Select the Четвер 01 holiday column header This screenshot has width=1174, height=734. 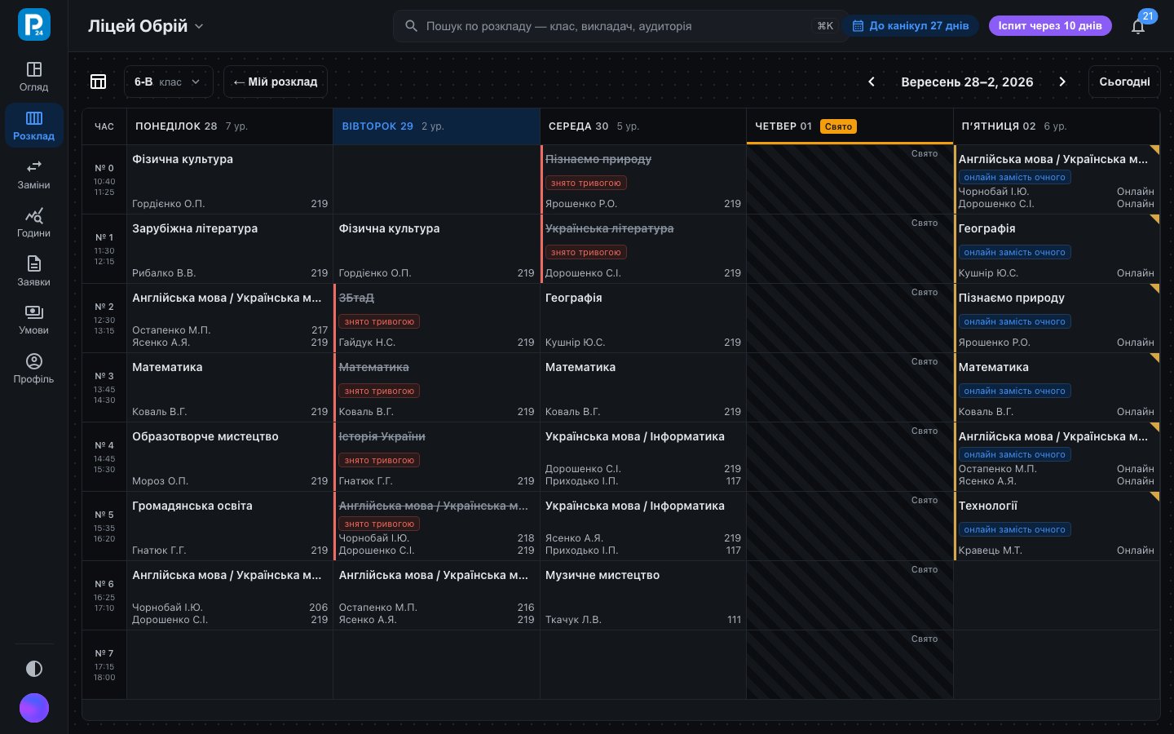coord(850,126)
